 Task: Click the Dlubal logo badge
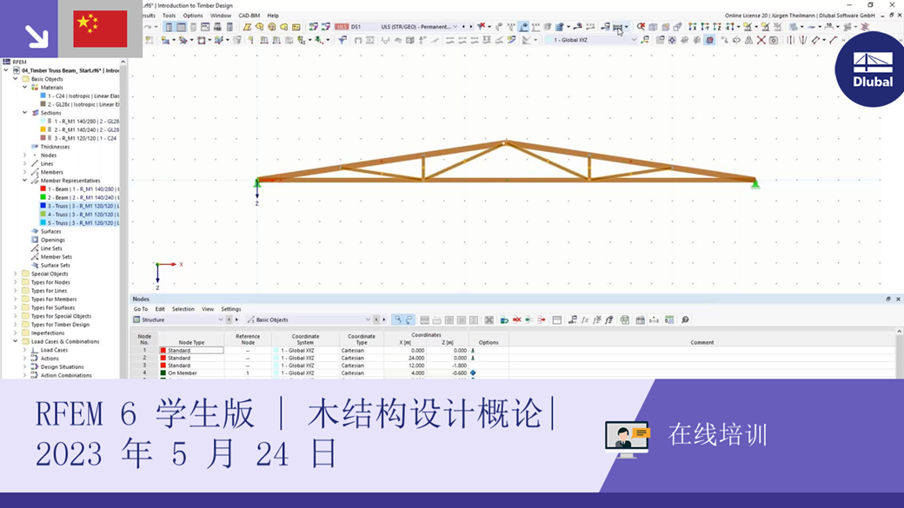point(871,69)
